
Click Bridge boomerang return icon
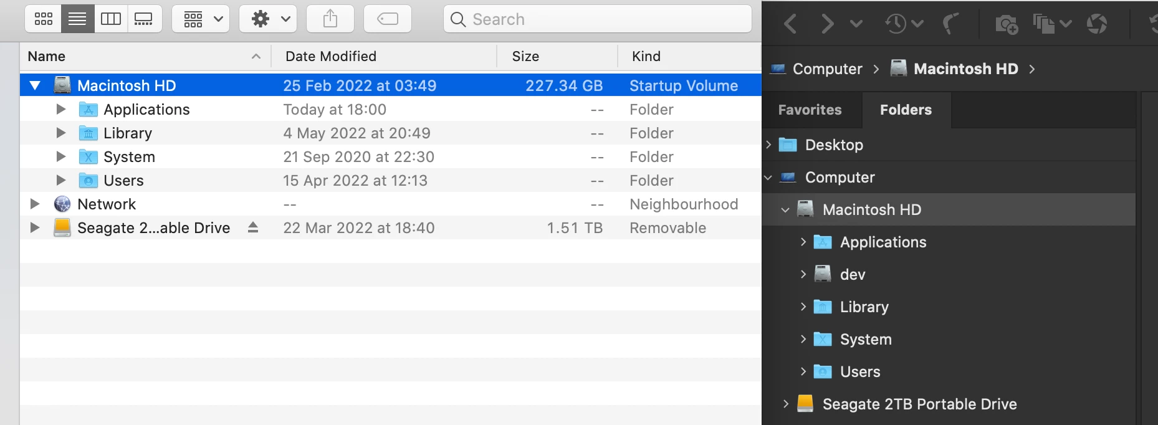tap(950, 24)
